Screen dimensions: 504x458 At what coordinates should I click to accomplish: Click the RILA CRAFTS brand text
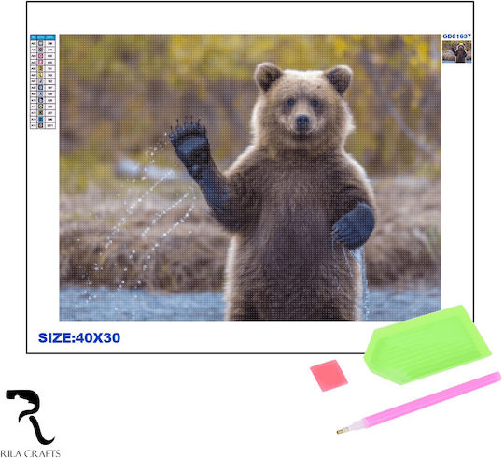pyautogui.click(x=30, y=453)
